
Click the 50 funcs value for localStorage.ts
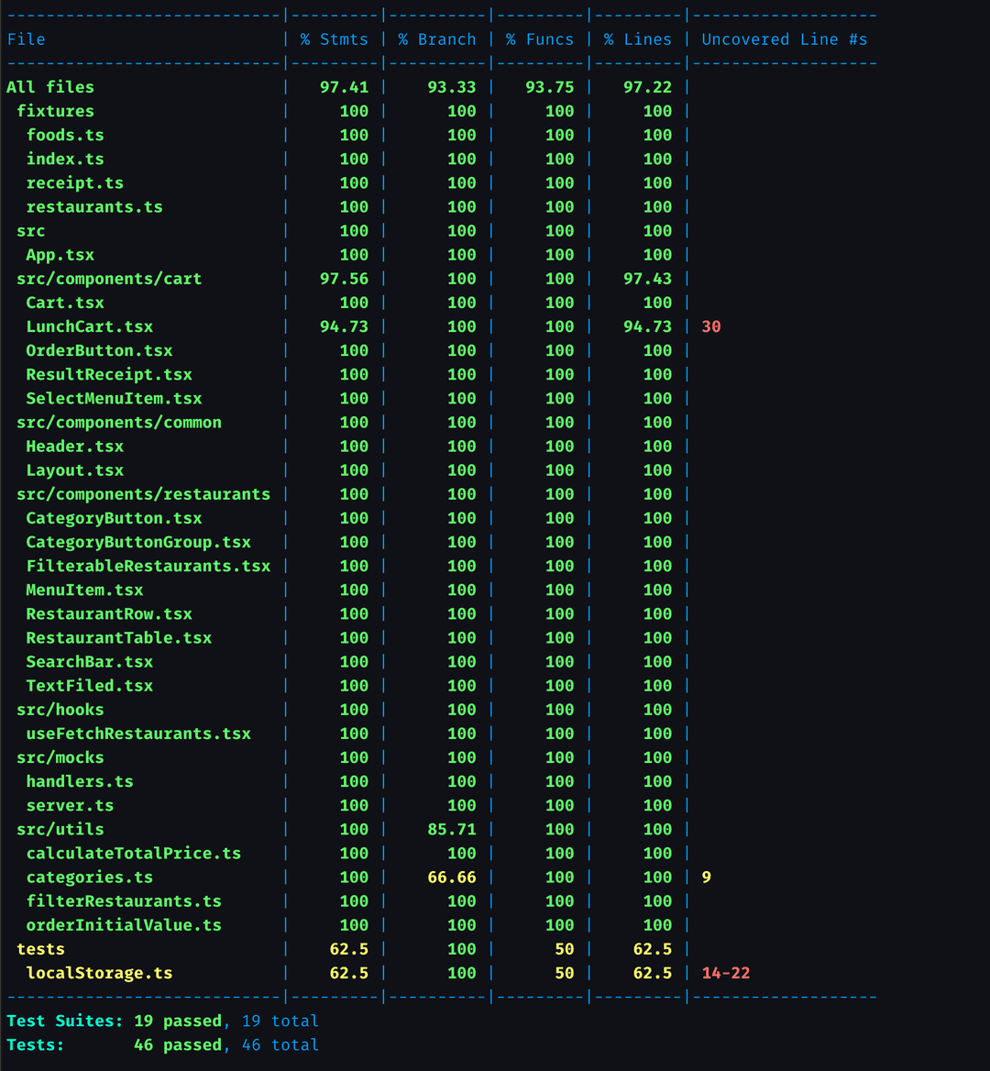click(x=564, y=973)
